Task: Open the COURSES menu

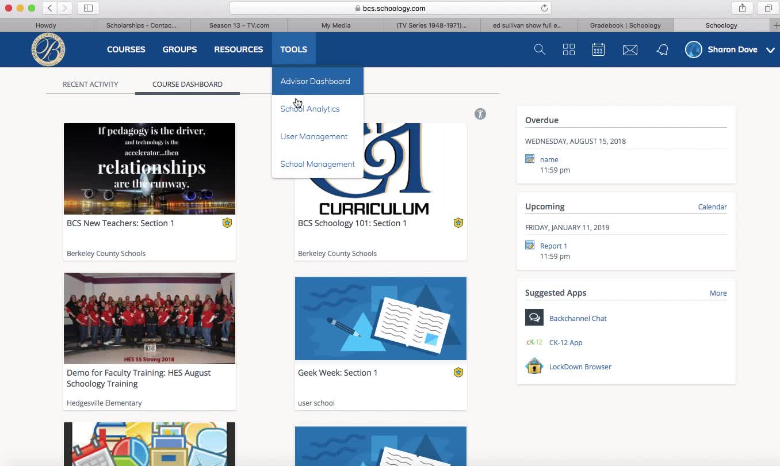Action: click(x=126, y=49)
